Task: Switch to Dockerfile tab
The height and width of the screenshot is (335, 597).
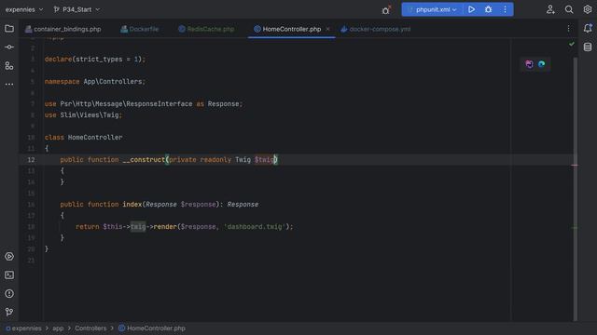Action: pos(139,29)
